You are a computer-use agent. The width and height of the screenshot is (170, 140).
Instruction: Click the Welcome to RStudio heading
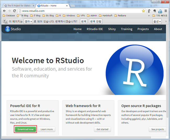[x=48, y=60]
